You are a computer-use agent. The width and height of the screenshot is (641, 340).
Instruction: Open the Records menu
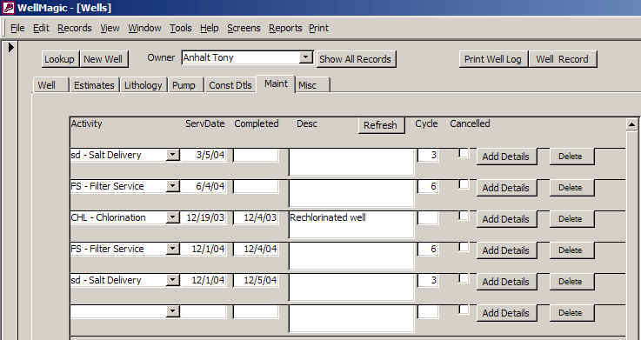pos(75,28)
